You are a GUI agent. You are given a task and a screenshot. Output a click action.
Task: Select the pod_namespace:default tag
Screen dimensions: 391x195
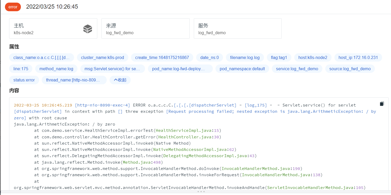point(242,69)
